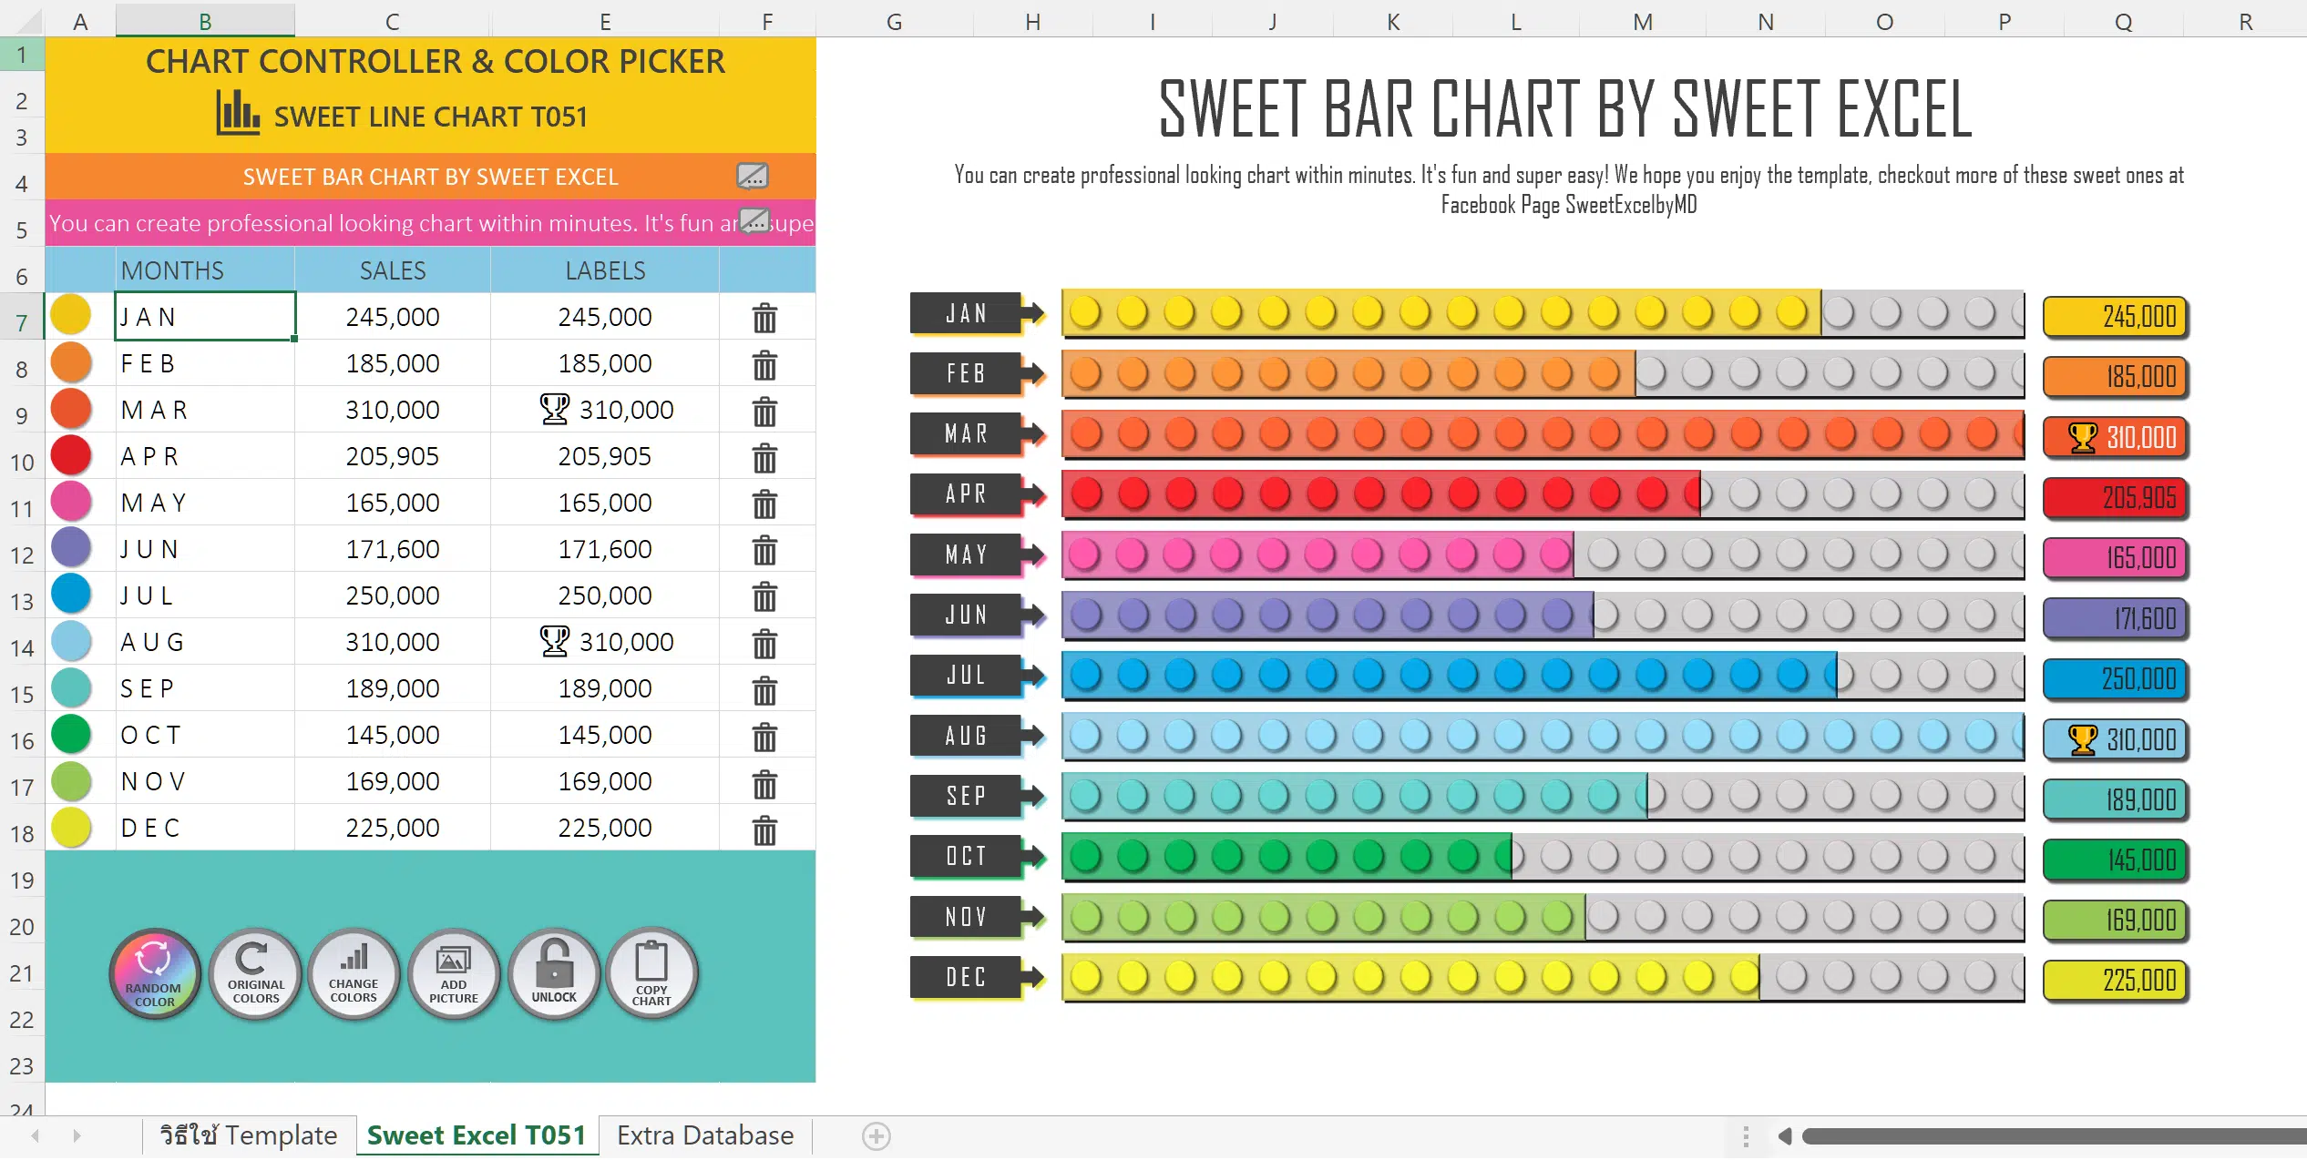
Task: Click the APR sales value 205,905
Action: [393, 456]
